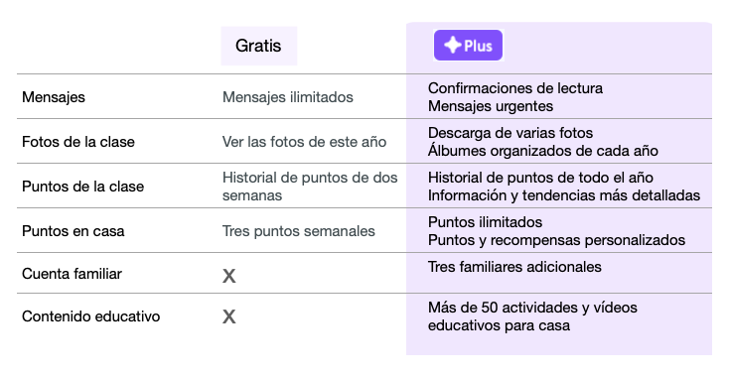This screenshot has height=376, width=729.
Task: Select Ver las fotos de este año
Action: point(305,142)
